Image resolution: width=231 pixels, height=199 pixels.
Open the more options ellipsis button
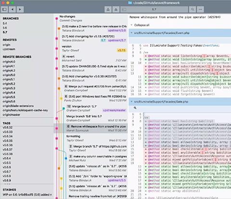(200, 9)
